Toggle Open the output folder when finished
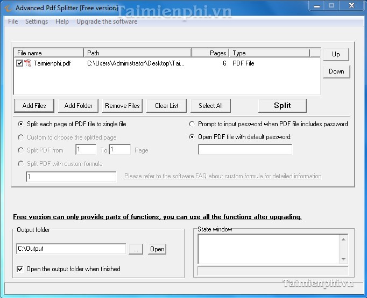This screenshot has width=367, height=298. pos(20,269)
